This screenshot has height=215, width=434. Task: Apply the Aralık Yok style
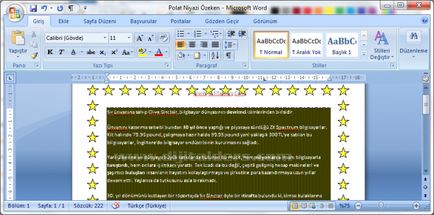click(306, 45)
